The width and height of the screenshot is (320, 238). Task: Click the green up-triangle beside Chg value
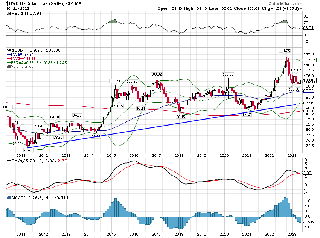point(301,9)
